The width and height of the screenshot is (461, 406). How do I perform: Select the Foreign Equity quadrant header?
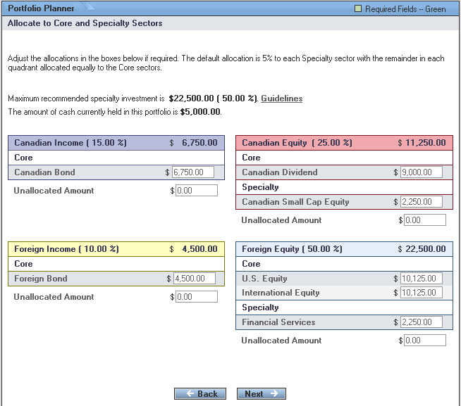[344, 249]
